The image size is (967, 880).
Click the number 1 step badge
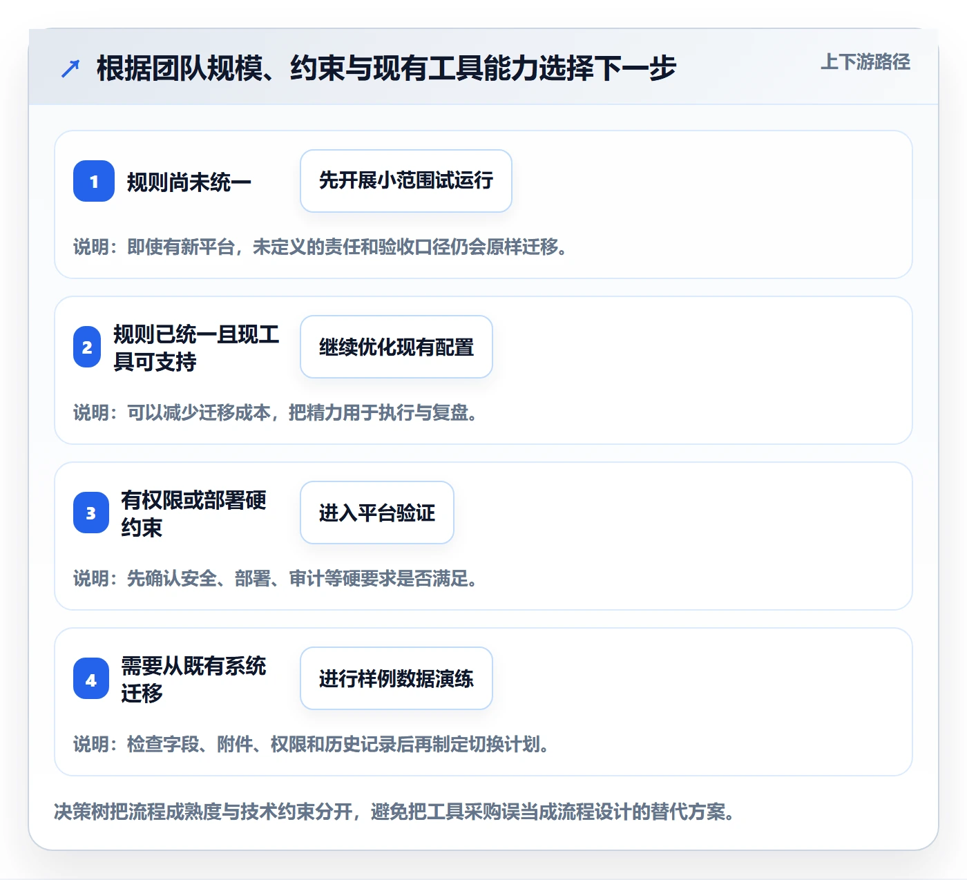pos(94,181)
